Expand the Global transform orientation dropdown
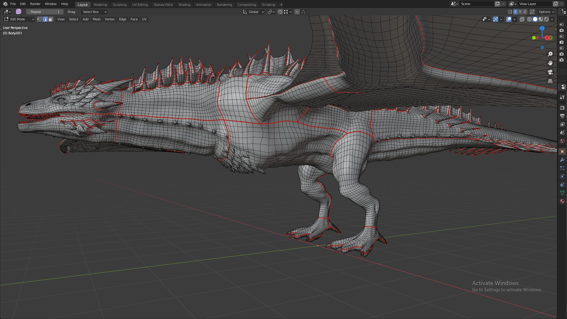567x319 pixels. [x=253, y=12]
